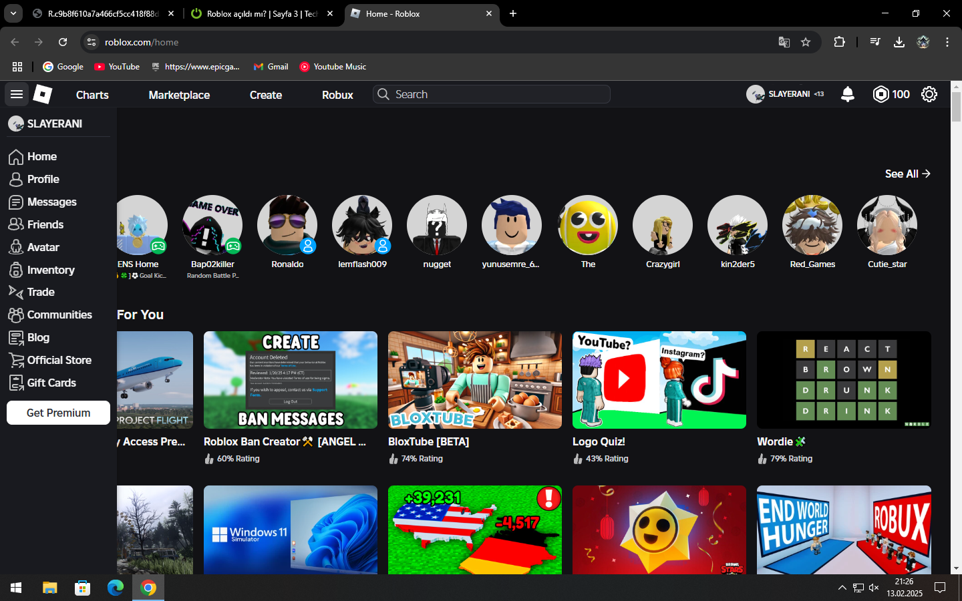The width and height of the screenshot is (962, 601).
Task: Open the Create menu item
Action: pos(266,95)
